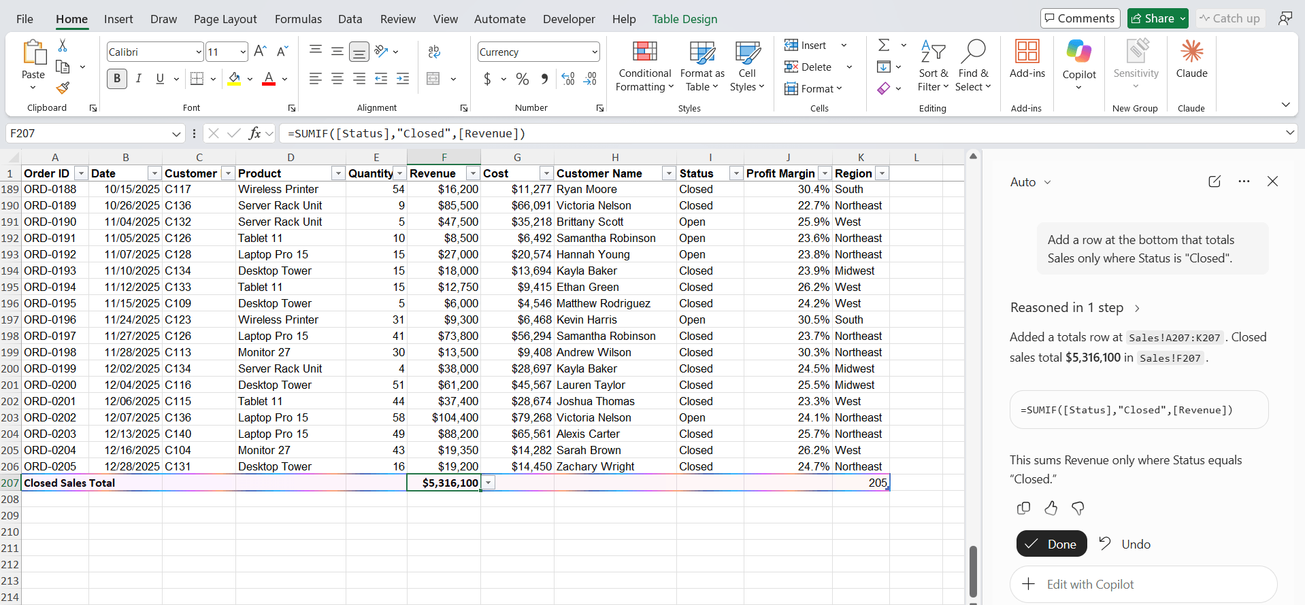Toggle Italic formatting
1305x605 pixels.
pos(139,79)
